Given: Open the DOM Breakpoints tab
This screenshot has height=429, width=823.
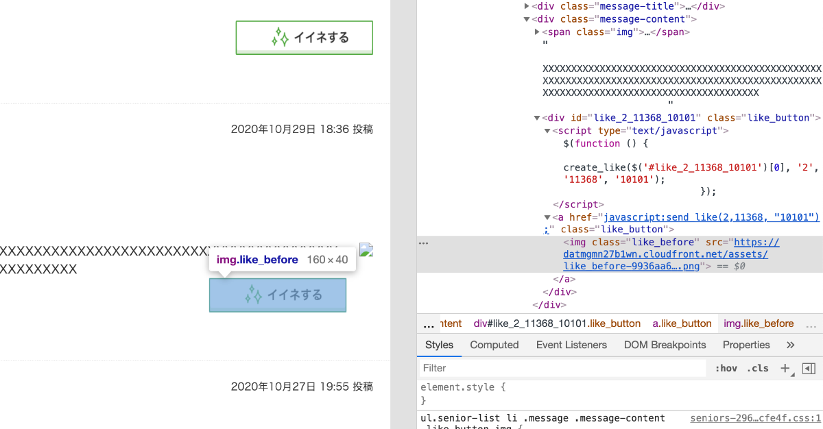Looking at the screenshot, I should pyautogui.click(x=665, y=345).
